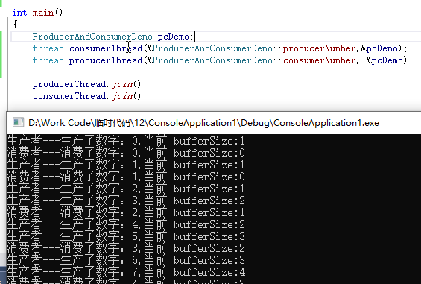Click 'consumerNumber' member function reference
This screenshot has height=284, width=421.
(320, 60)
